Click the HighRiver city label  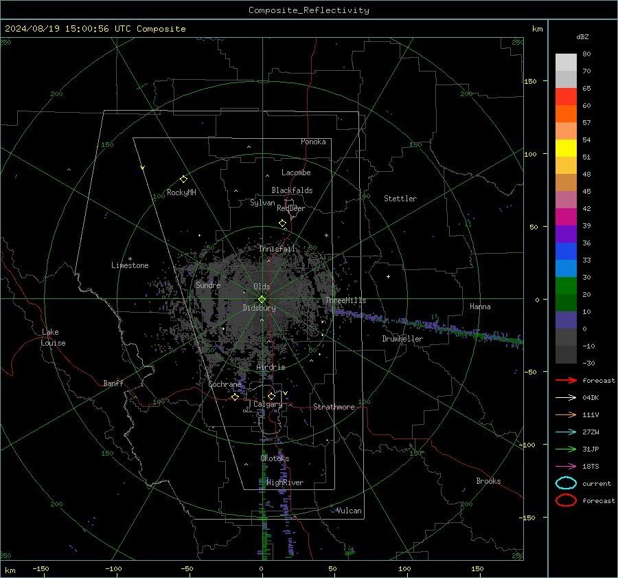[x=285, y=482]
